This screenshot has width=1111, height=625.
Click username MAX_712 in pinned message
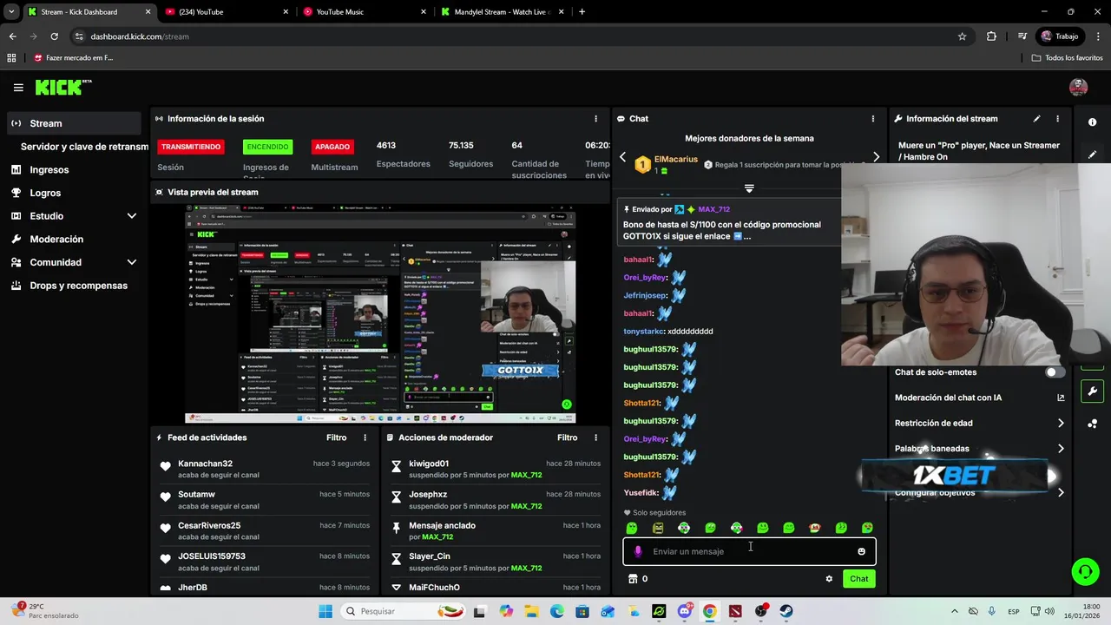(x=714, y=209)
